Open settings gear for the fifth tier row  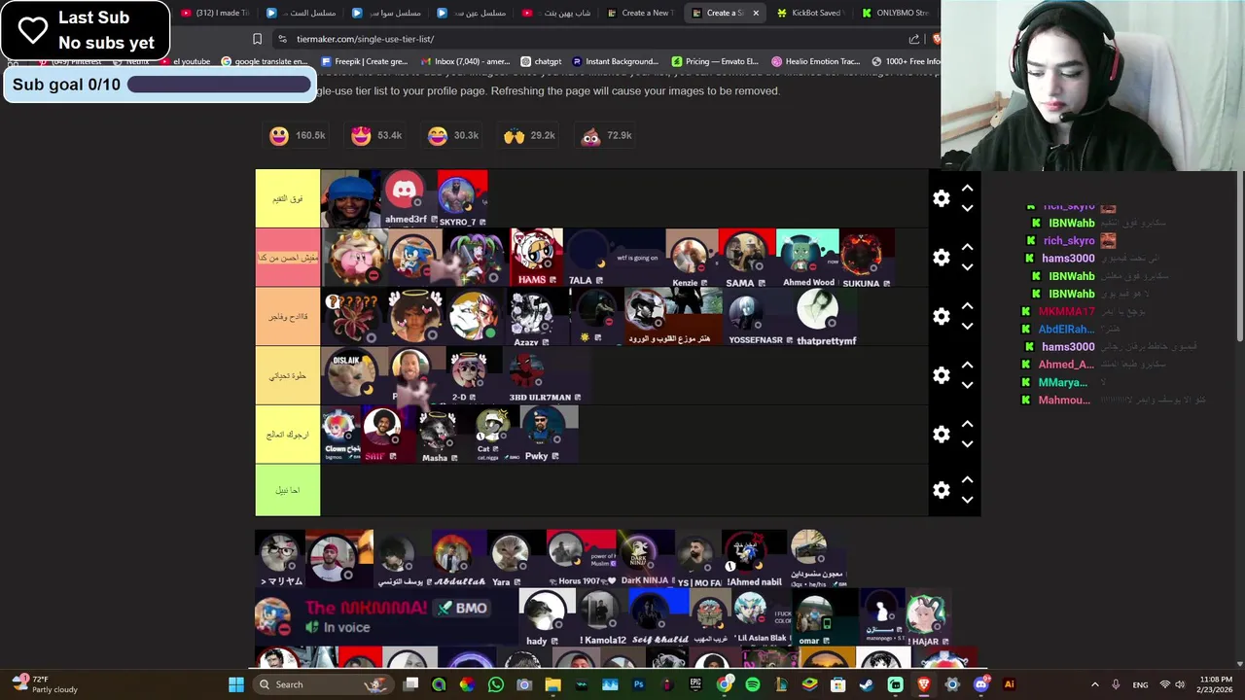click(x=942, y=435)
